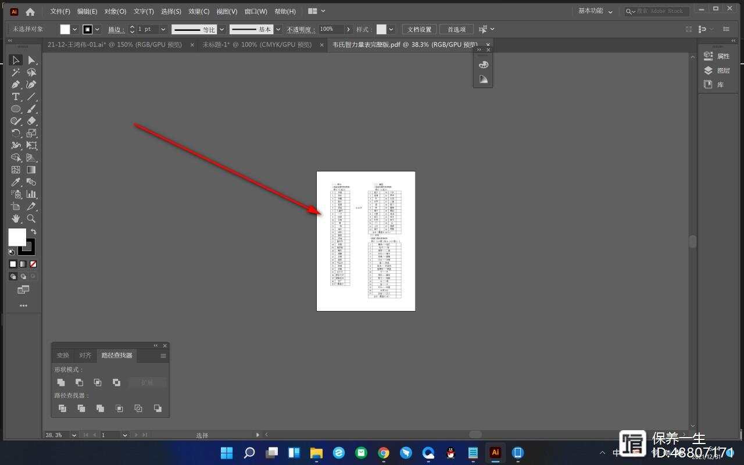Open the fill color dropdown in control bar
The image size is (744, 465).
coord(74,29)
